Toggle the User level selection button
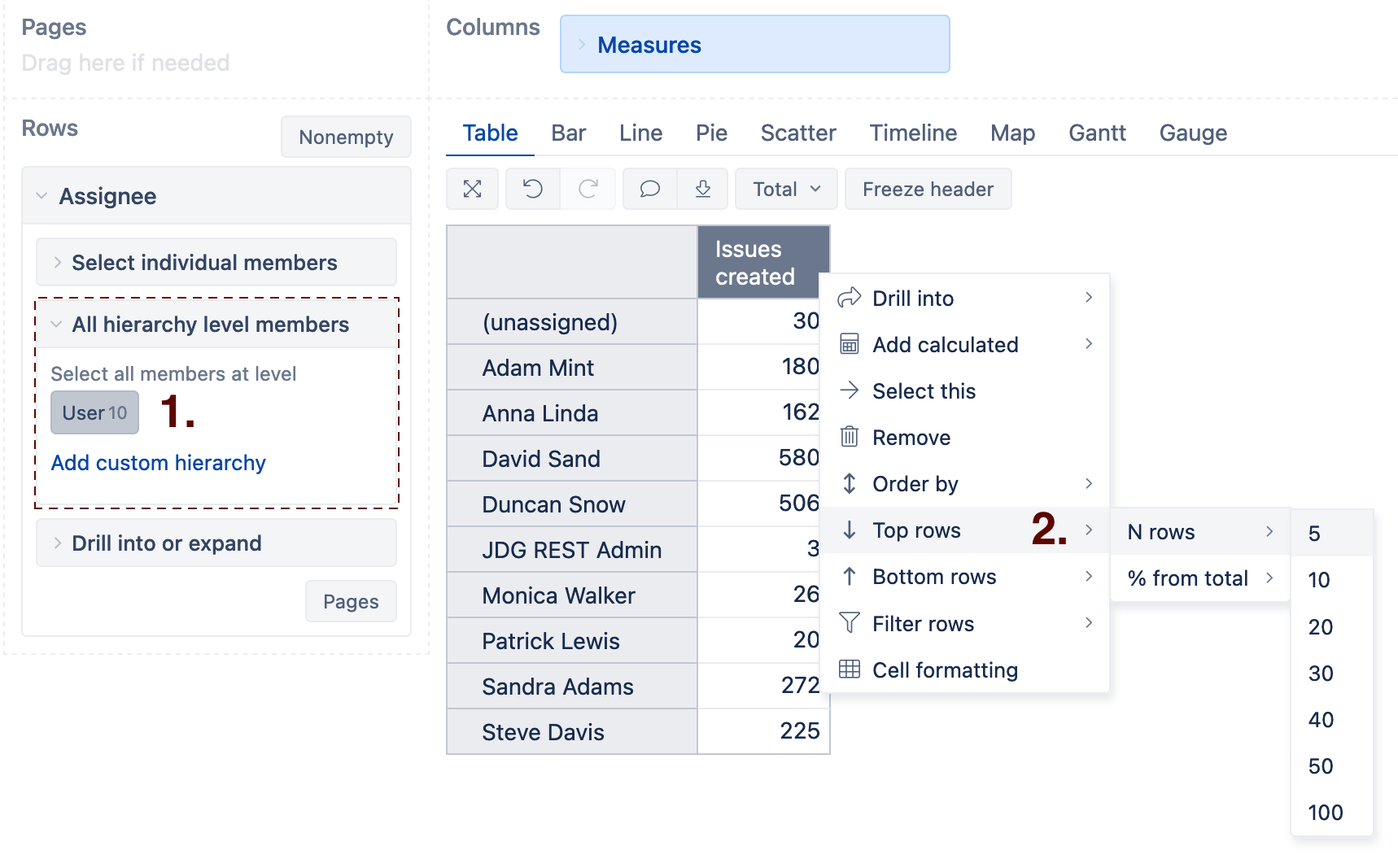Screen dimensions: 1398x859 coord(94,413)
